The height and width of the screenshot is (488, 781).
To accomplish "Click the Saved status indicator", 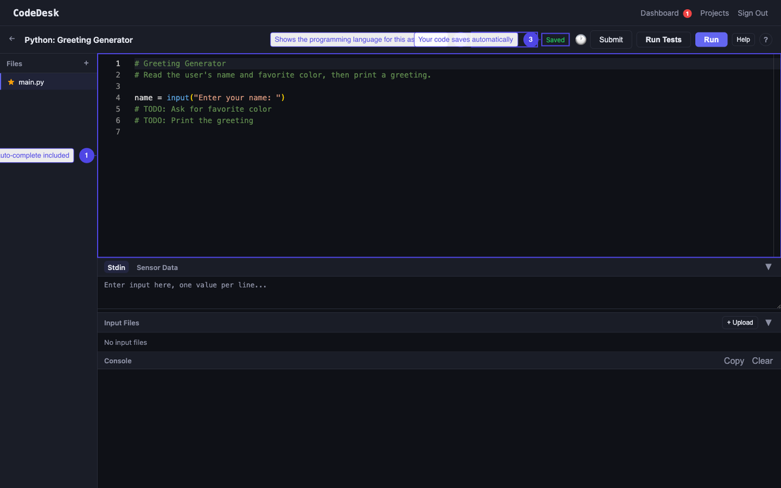I will [x=555, y=39].
